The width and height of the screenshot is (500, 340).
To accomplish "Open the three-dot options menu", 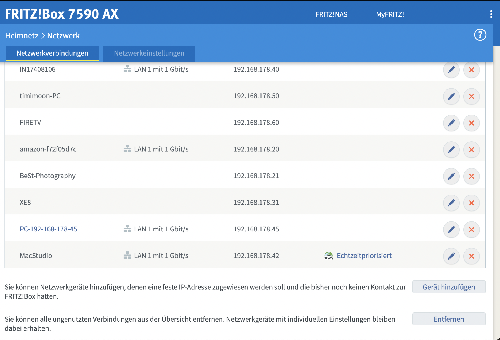I will coord(491,14).
